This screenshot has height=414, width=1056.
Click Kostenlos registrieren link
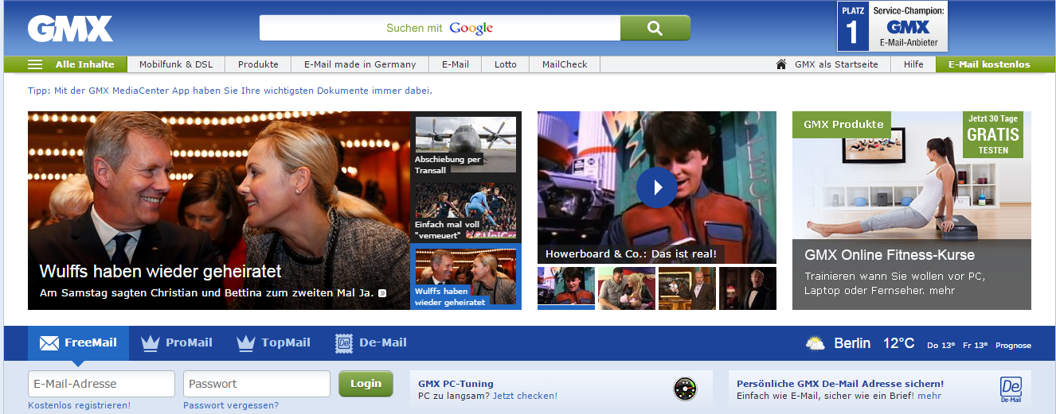point(80,405)
